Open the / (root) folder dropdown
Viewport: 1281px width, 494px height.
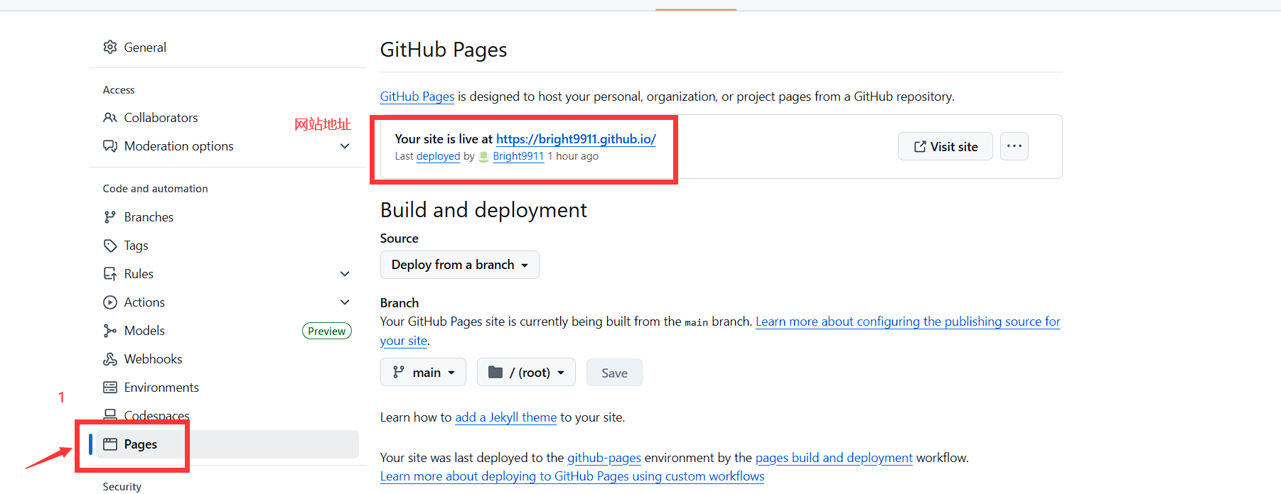coord(526,372)
